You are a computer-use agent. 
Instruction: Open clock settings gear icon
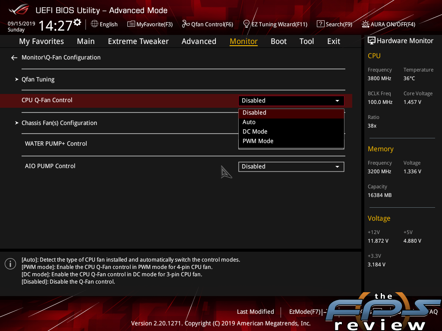point(77,22)
